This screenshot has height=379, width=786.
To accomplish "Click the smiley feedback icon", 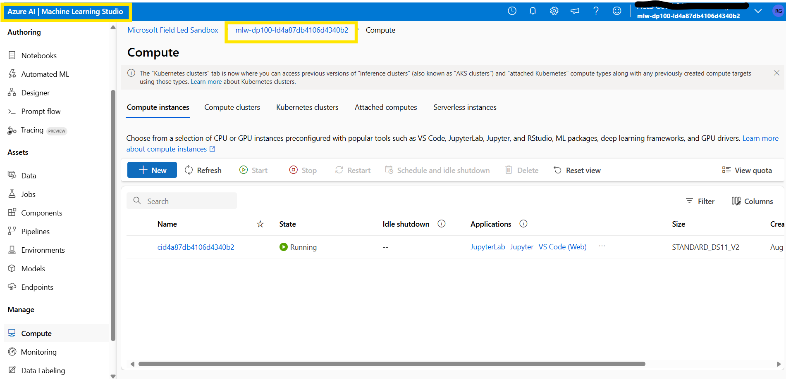I will (x=617, y=11).
